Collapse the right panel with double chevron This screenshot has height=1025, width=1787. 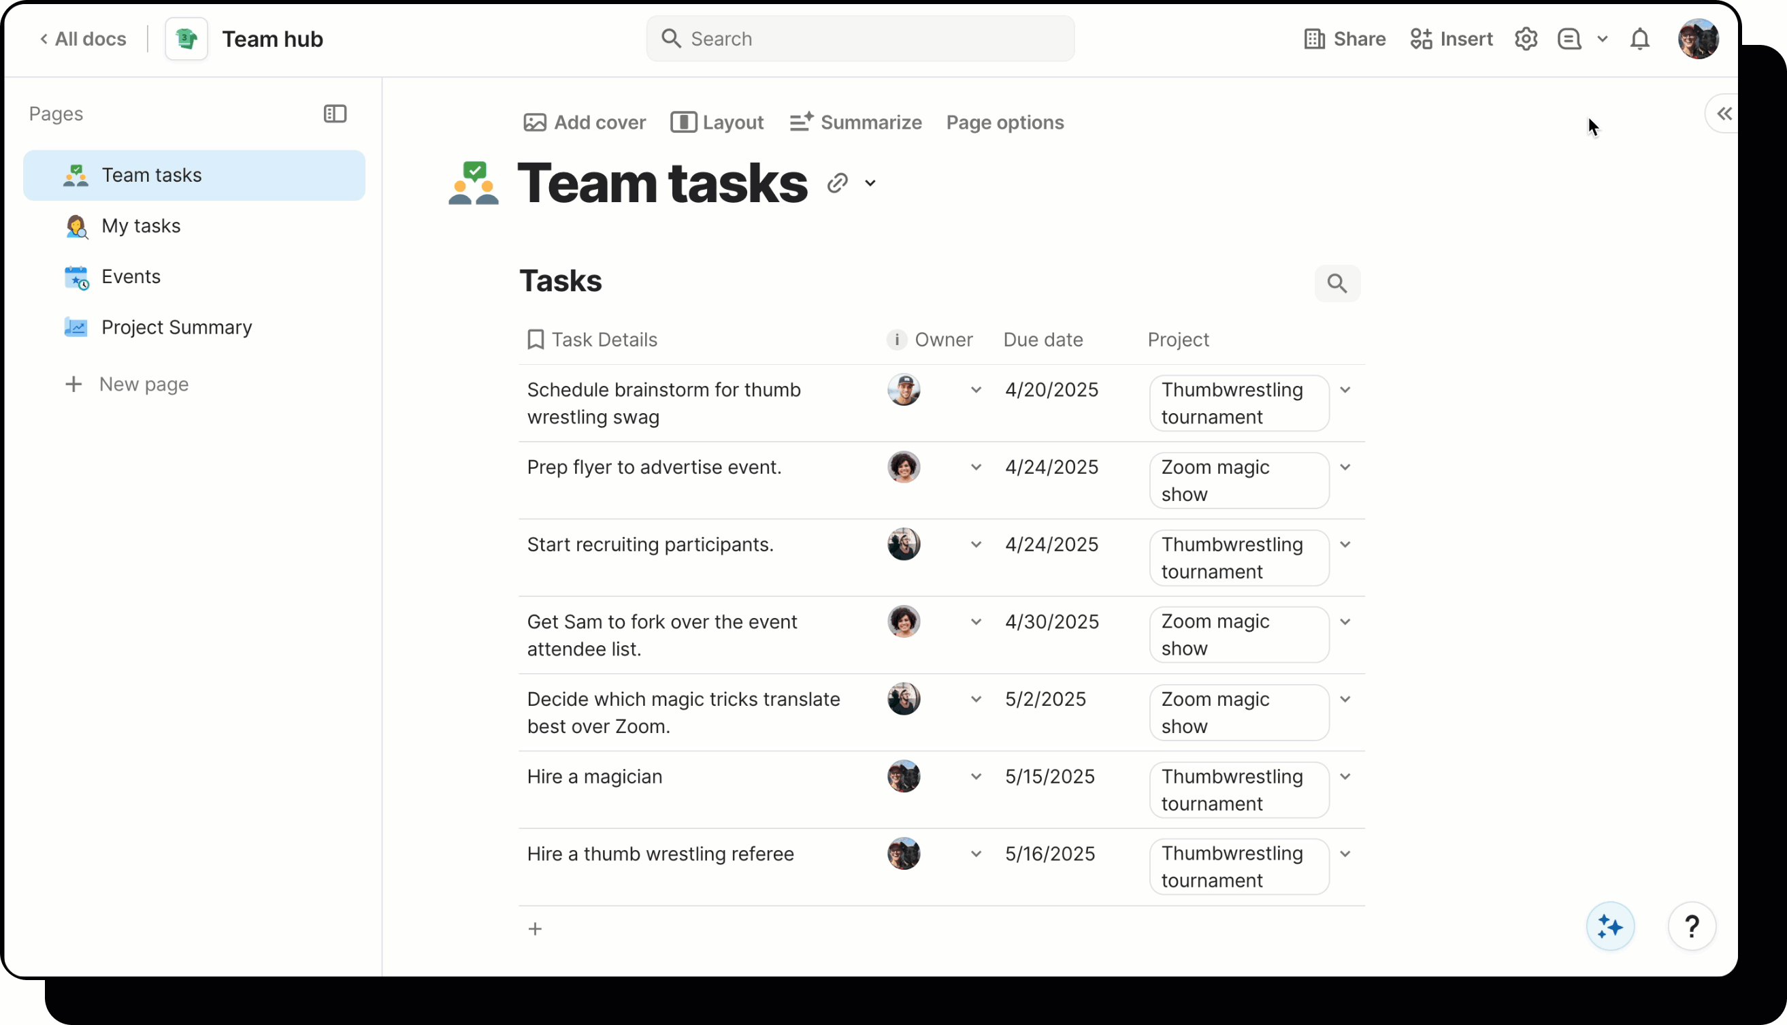click(1724, 114)
